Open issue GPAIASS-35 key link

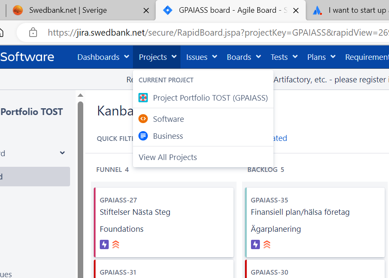point(269,200)
